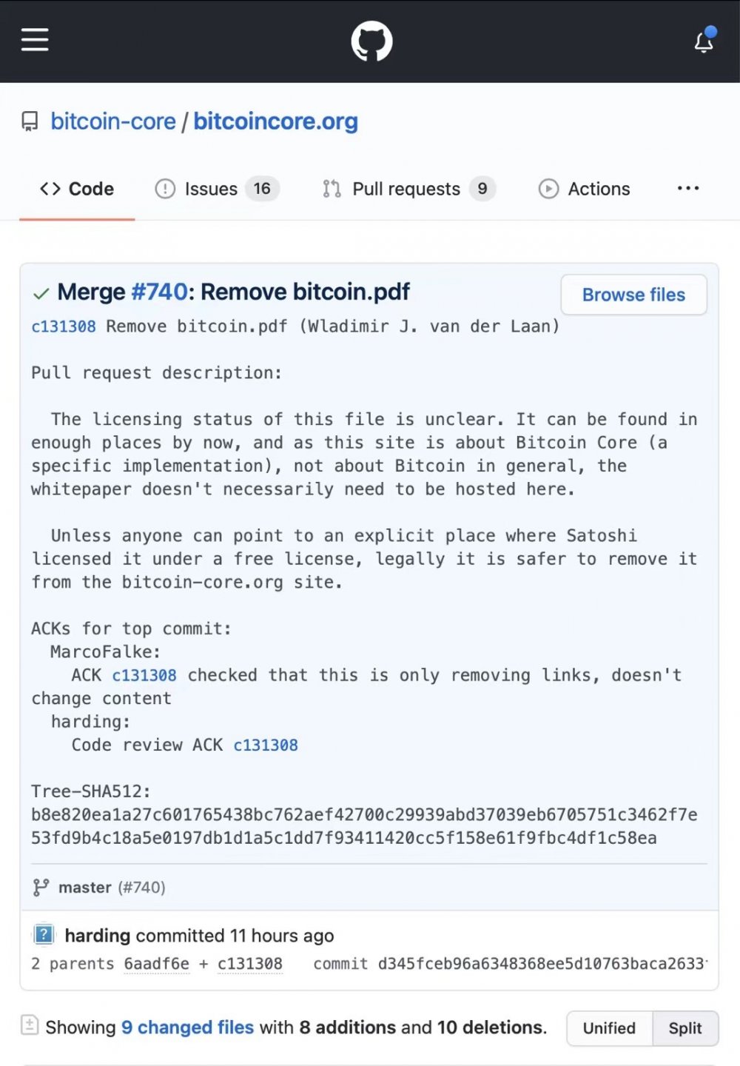The width and height of the screenshot is (740, 1066).
Task: Click the file diff icon near changed files
Action: tap(30, 1025)
